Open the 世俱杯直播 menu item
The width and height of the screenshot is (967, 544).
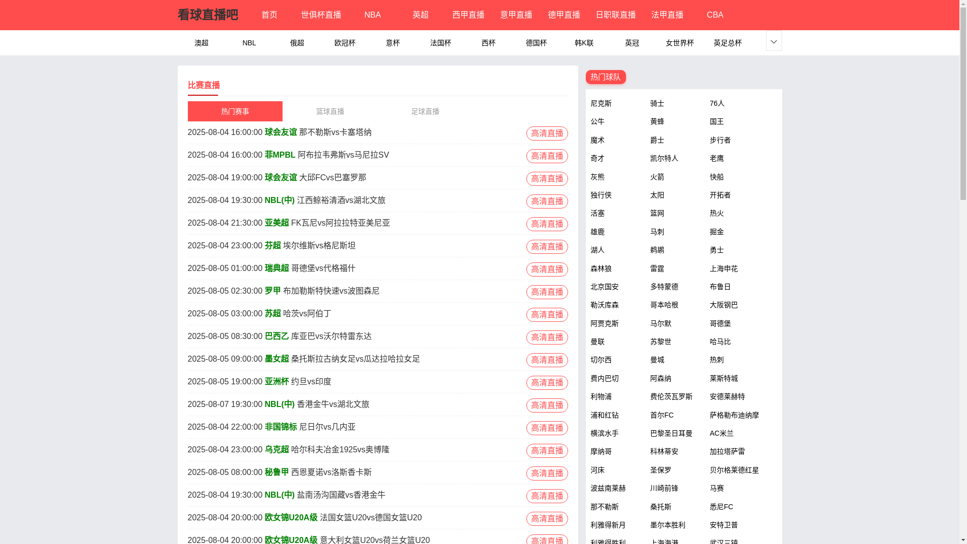tap(321, 15)
